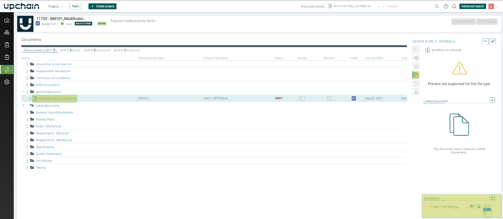Open kebab menu for Testing folder

point(27,168)
